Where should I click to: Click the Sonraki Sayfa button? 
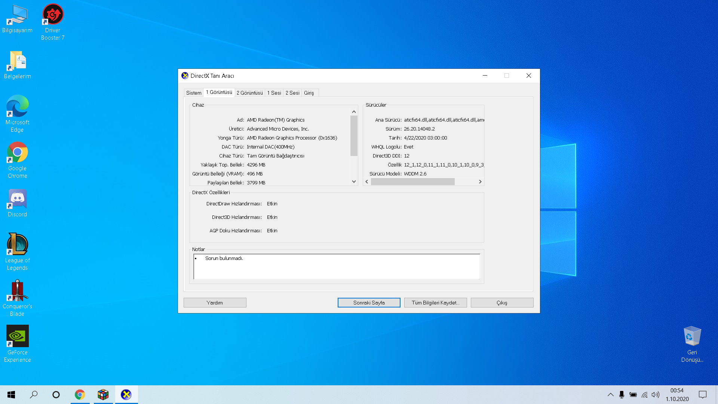point(369,303)
